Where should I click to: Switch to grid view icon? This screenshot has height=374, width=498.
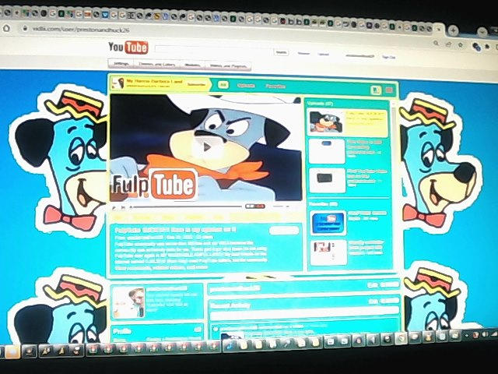(389, 90)
